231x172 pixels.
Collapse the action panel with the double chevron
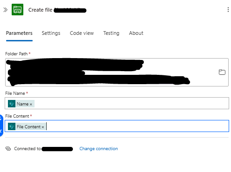pos(6,10)
